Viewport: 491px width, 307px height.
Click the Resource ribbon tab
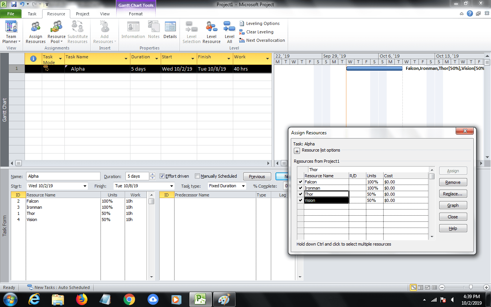56,14
